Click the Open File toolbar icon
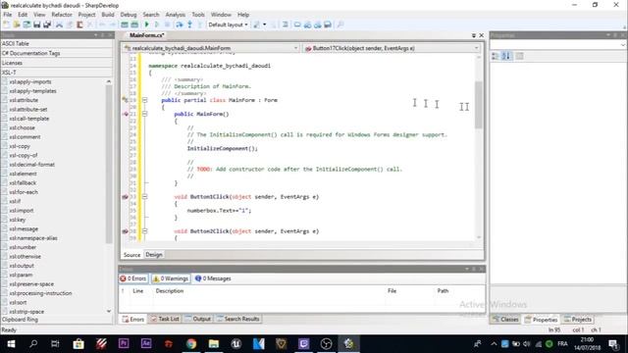Screen dimensions: 628x353 (x=17, y=25)
